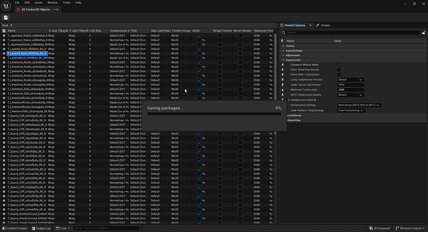Toggle Never Stream for T_Quarry_Cliff_ubotefpda_8K_D

coord(240,161)
